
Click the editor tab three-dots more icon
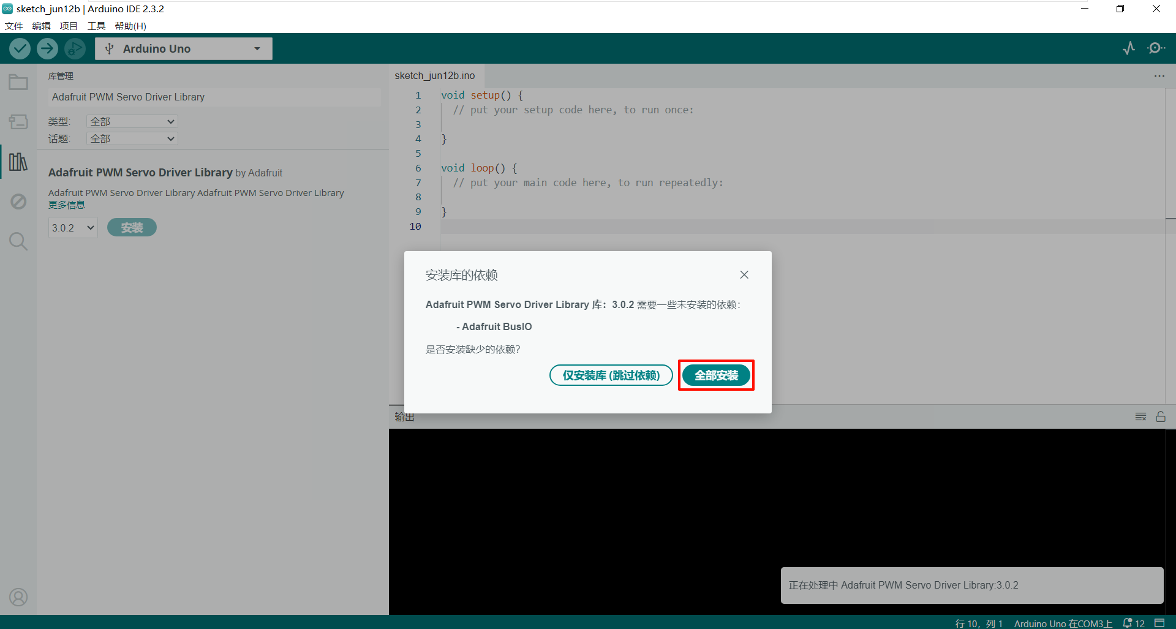coord(1159,76)
